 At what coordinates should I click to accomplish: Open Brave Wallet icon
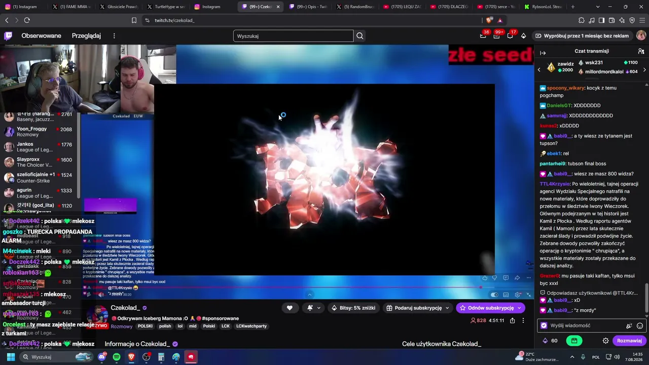[x=611, y=20]
